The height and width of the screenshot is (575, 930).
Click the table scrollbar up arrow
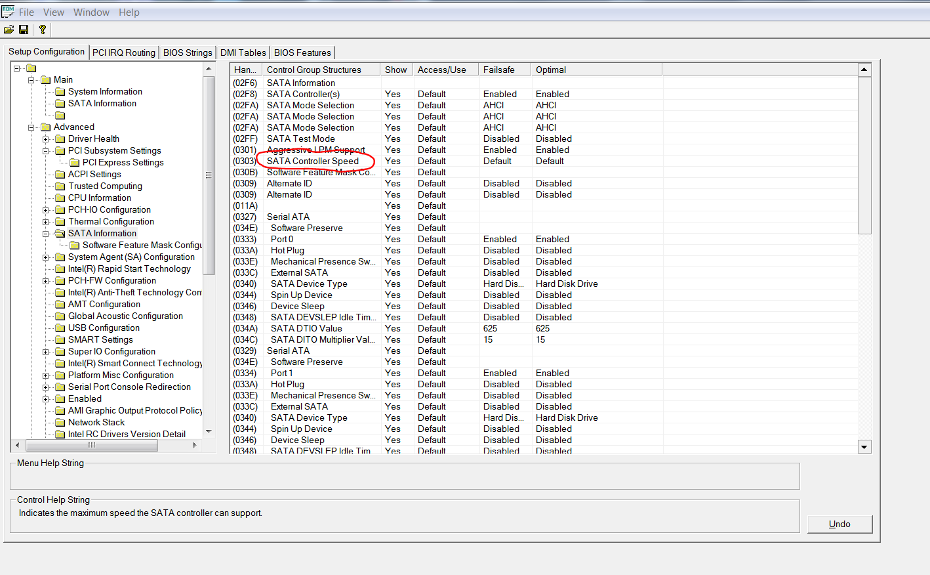pos(864,70)
